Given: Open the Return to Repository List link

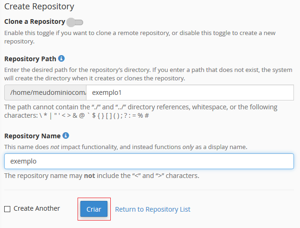Looking at the screenshot, I should (x=152, y=209).
